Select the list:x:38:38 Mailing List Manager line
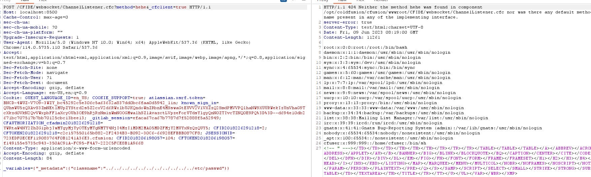The image size is (591, 177). coord(406,118)
